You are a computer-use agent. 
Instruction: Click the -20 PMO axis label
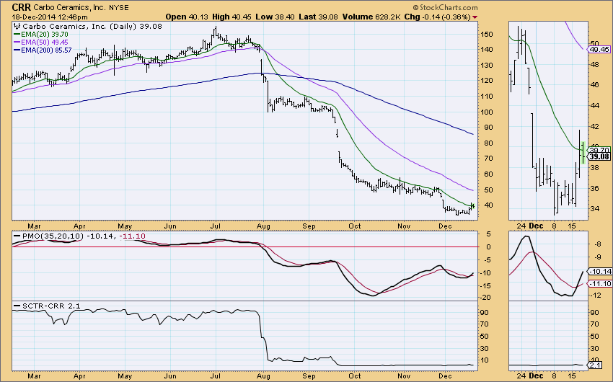point(487,298)
